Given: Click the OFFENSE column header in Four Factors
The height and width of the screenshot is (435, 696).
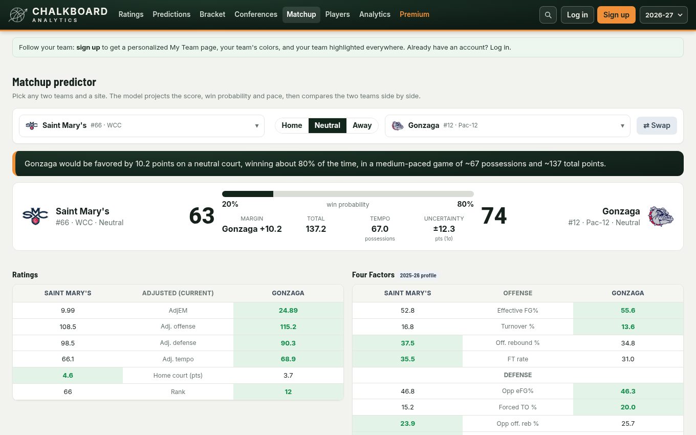Looking at the screenshot, I should pos(518,293).
